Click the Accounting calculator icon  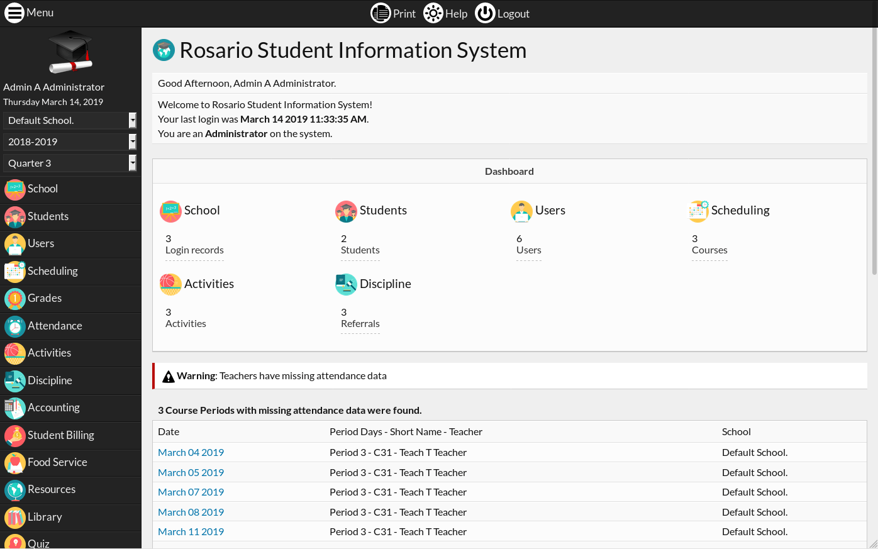pos(15,408)
